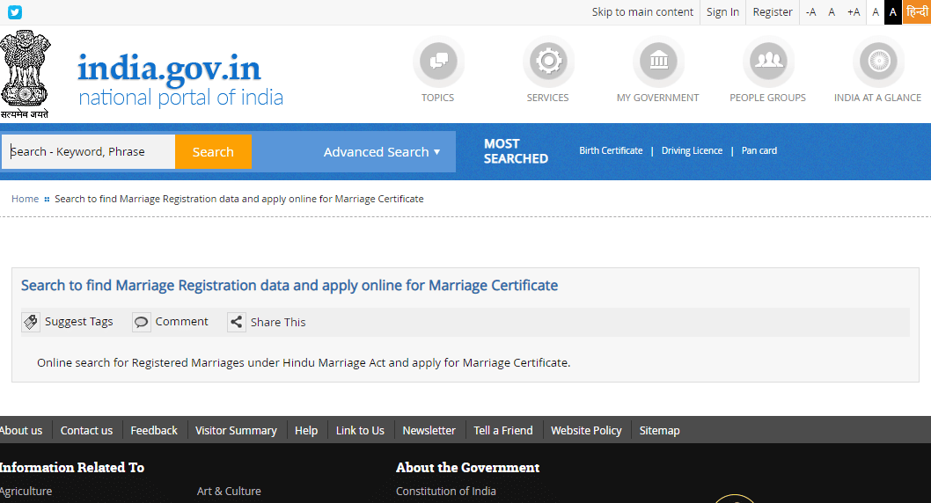Open Tell a Friend footer item
Screen dimensions: 931x503
click(503, 431)
